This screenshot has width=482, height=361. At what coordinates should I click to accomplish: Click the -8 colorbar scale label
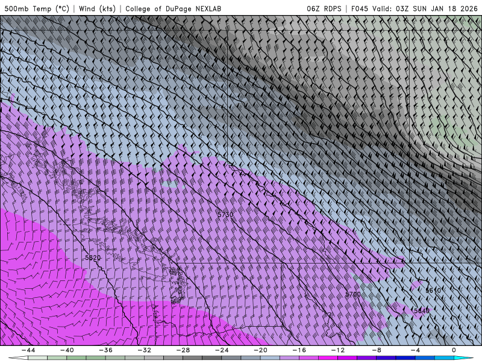377,350
